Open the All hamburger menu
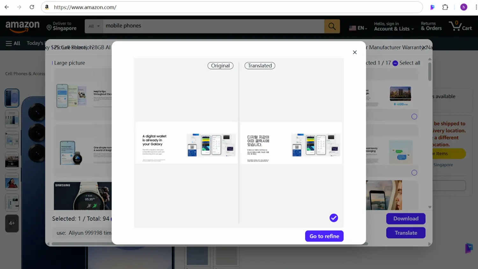Screen dimensions: 478x269 pos(13,43)
